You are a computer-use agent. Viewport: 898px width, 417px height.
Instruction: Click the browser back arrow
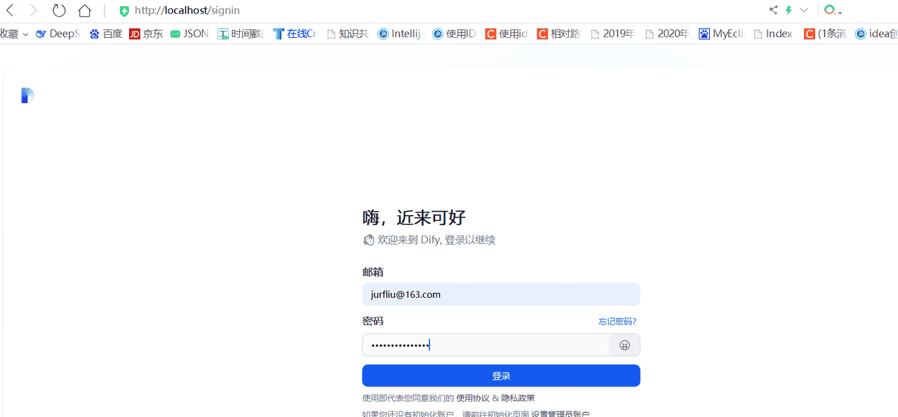pos(10,11)
